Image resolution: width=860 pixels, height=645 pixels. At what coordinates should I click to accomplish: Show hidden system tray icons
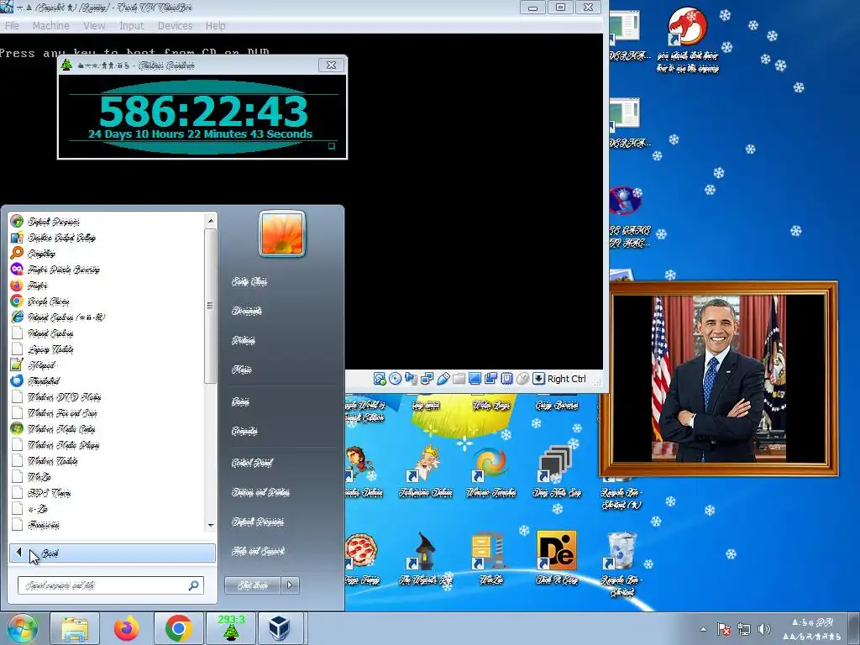(x=703, y=629)
